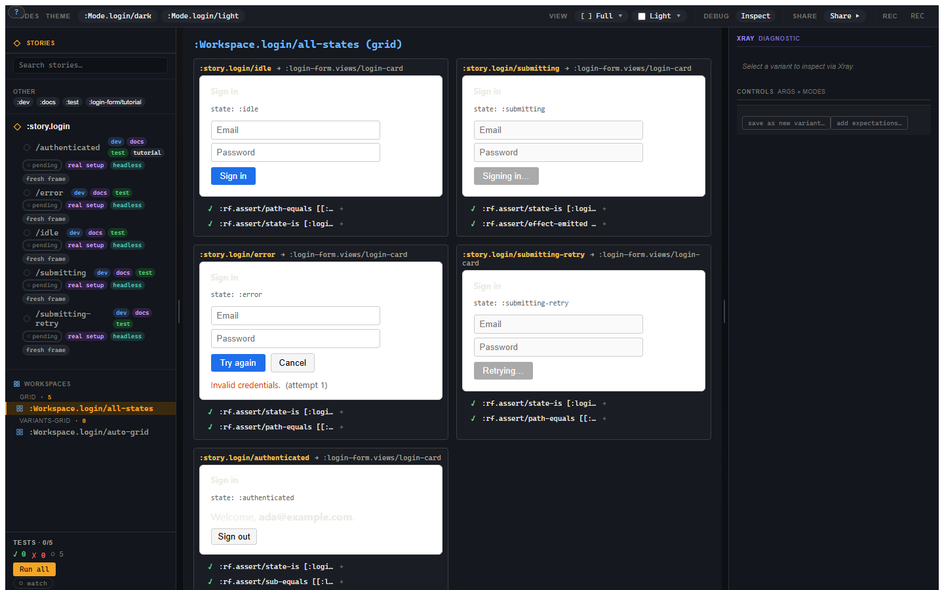Select the ARGS + MODES tab
The width and height of the screenshot is (944, 590).
click(x=801, y=92)
